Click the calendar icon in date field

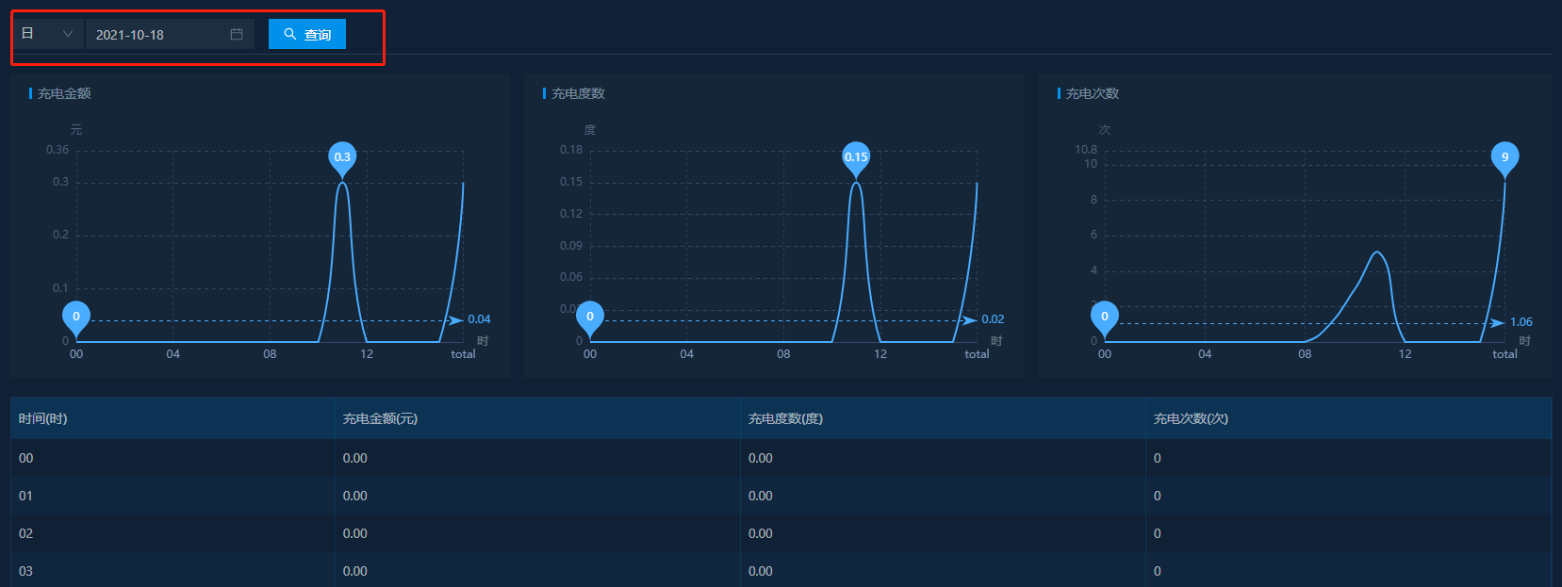pyautogui.click(x=237, y=34)
